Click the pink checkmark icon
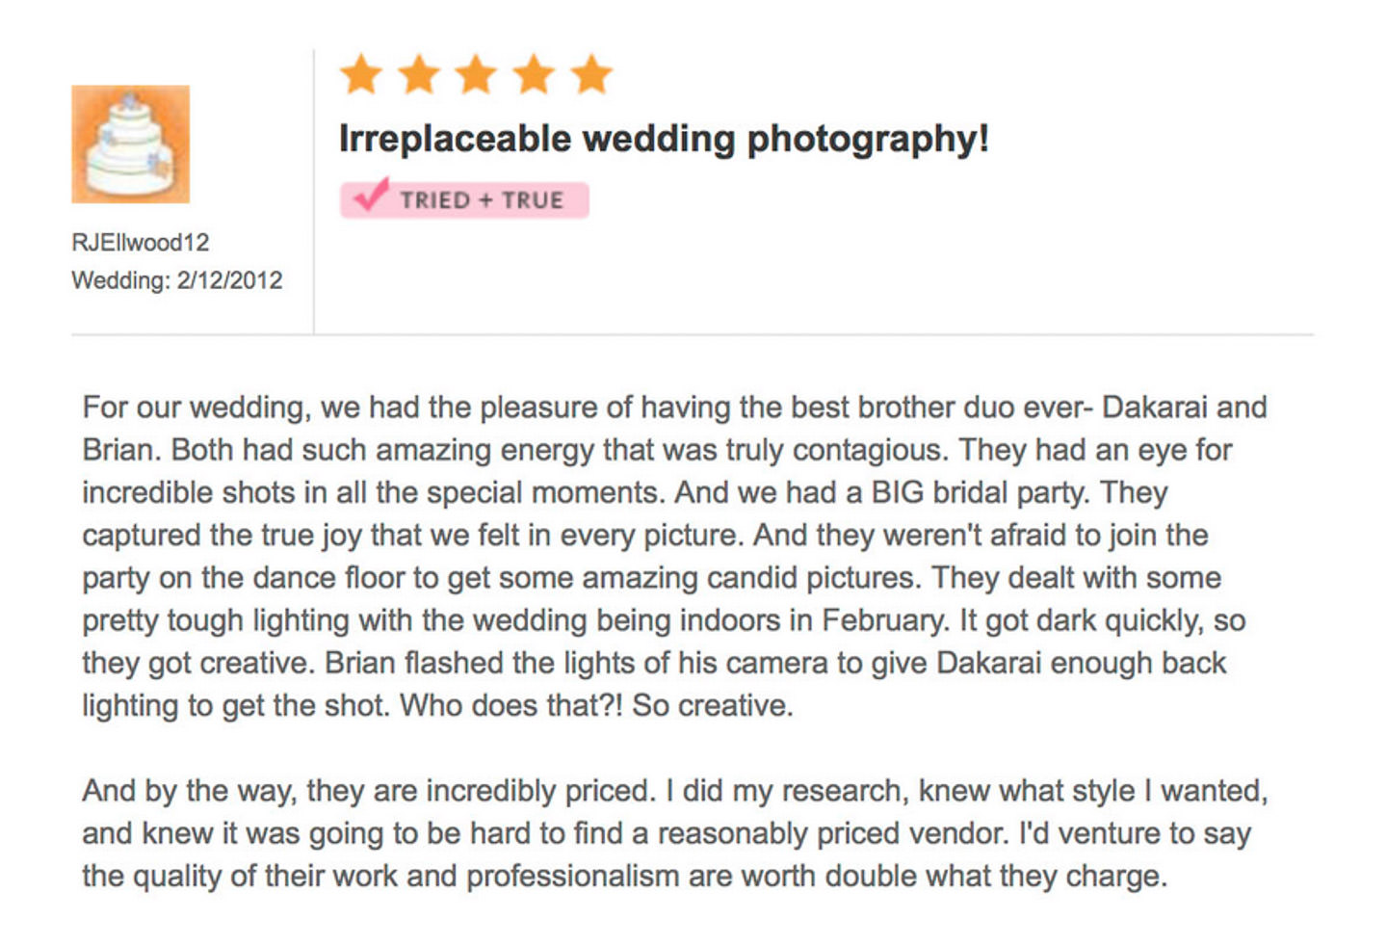 click(x=371, y=194)
